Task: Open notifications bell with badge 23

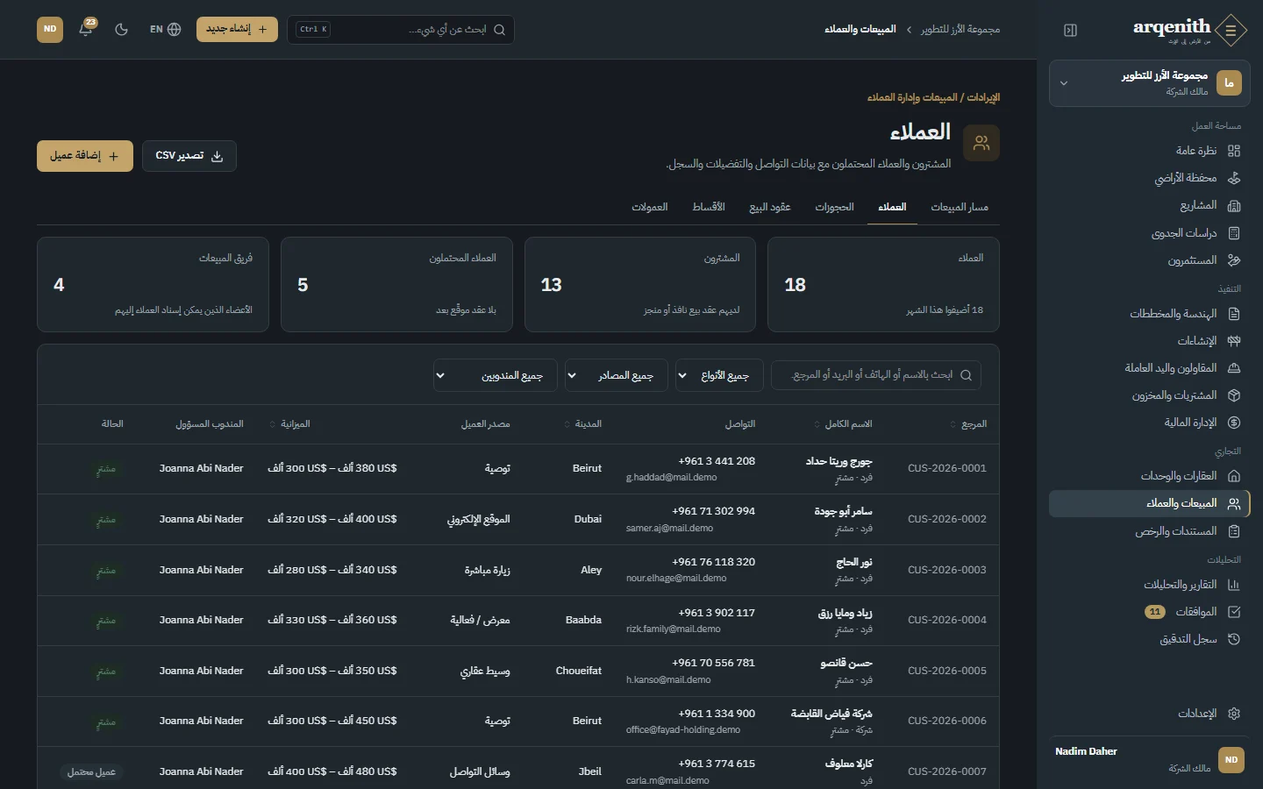Action: click(86, 29)
